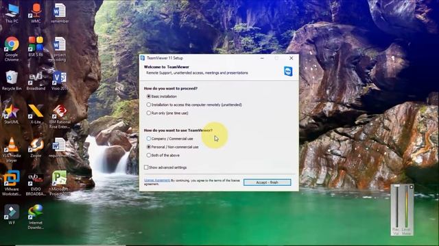The image size is (439, 246).
Task: Click the small button atop the volume widget
Action: click(x=411, y=187)
